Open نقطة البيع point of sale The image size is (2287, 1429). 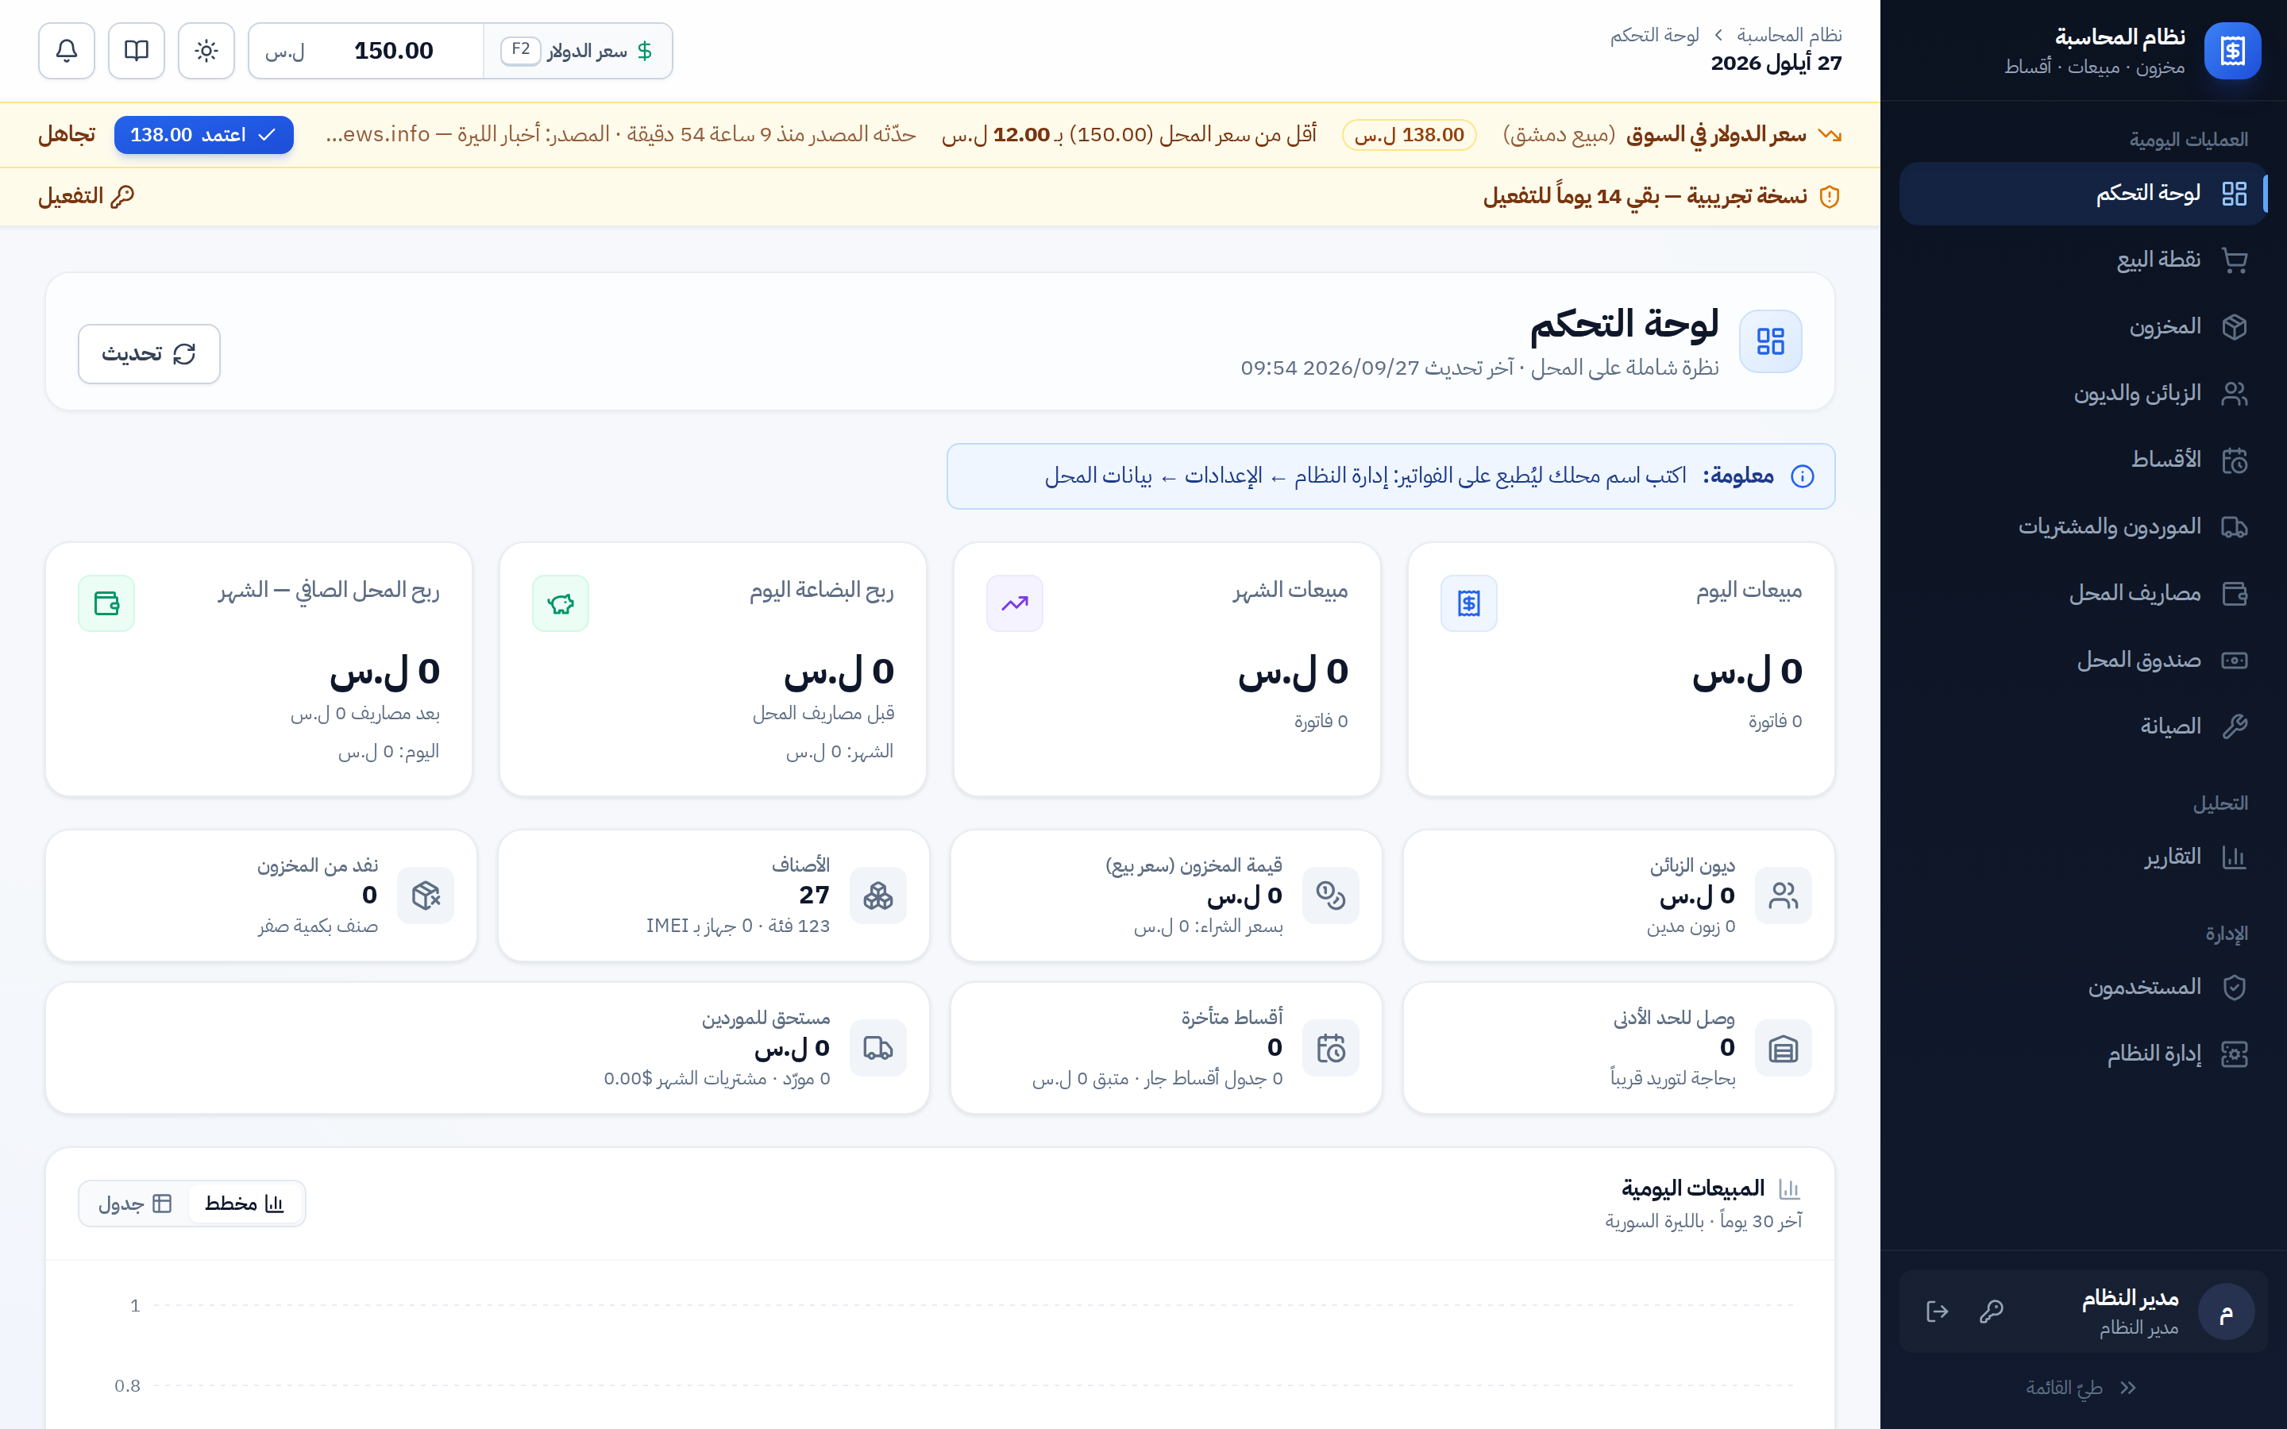click(2083, 260)
